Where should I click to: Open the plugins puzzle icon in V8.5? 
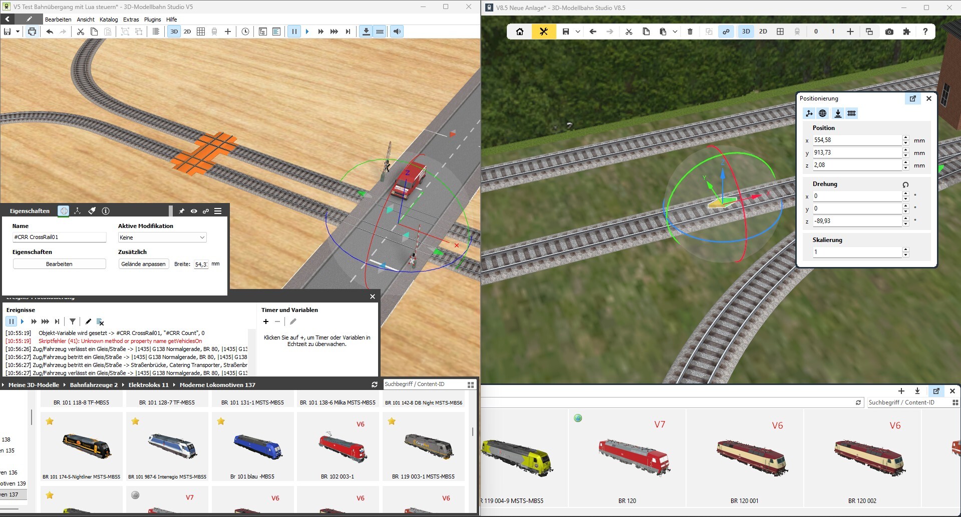tap(906, 31)
